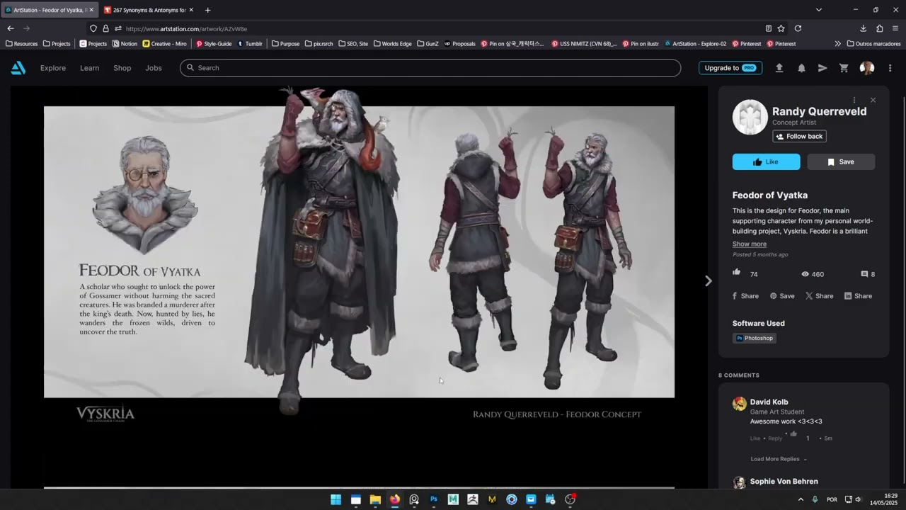This screenshot has width=906, height=510.
Task: Open the list all tabs chevron
Action: [819, 10]
